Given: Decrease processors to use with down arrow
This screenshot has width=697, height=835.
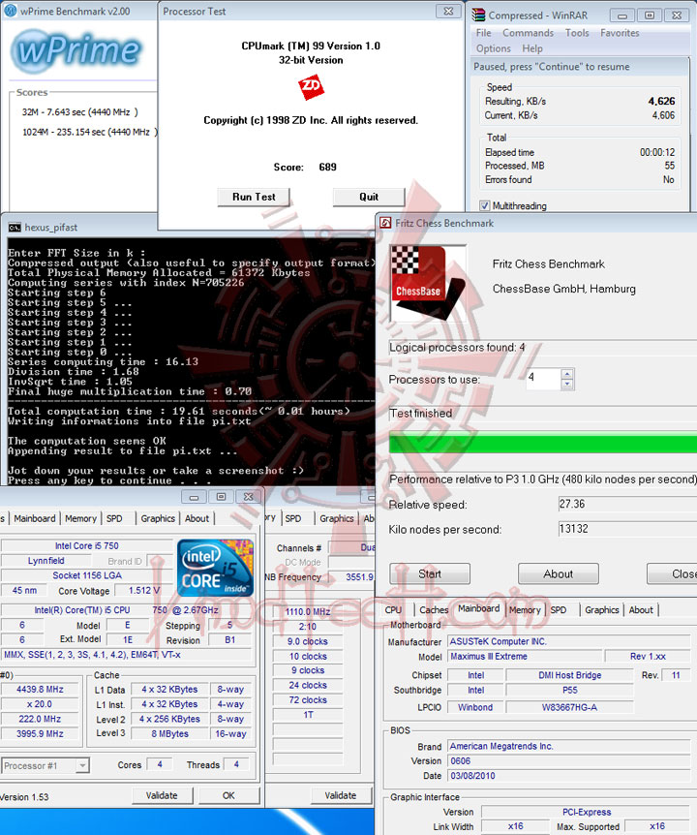Looking at the screenshot, I should tap(567, 384).
